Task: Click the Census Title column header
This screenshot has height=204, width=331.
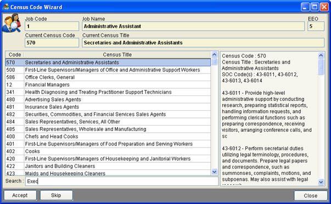Action: tap(117, 55)
